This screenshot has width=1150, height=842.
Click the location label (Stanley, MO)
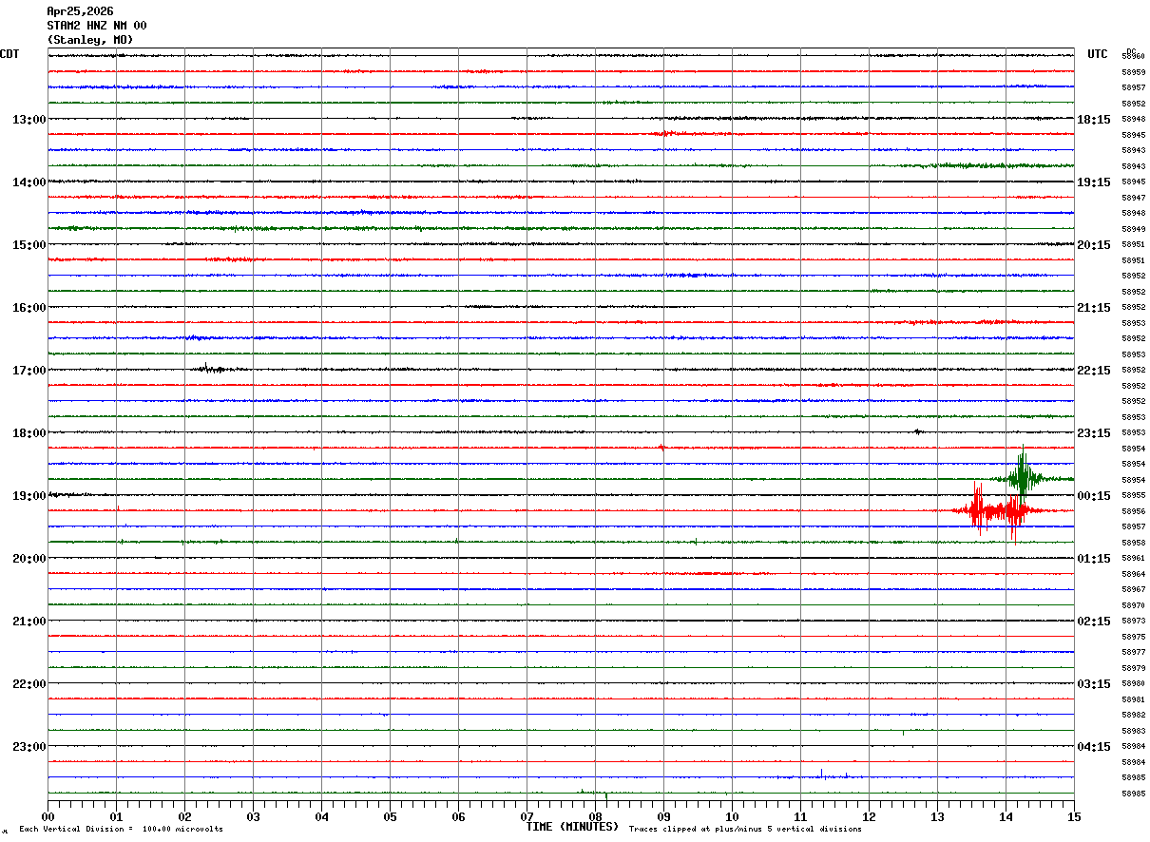click(90, 40)
